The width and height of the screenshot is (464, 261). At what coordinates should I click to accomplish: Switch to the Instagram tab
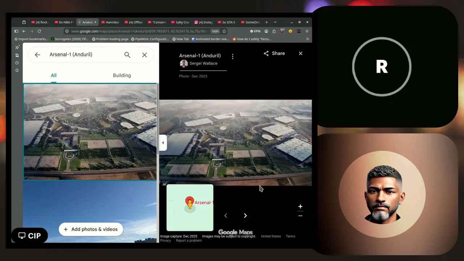click(x=203, y=22)
